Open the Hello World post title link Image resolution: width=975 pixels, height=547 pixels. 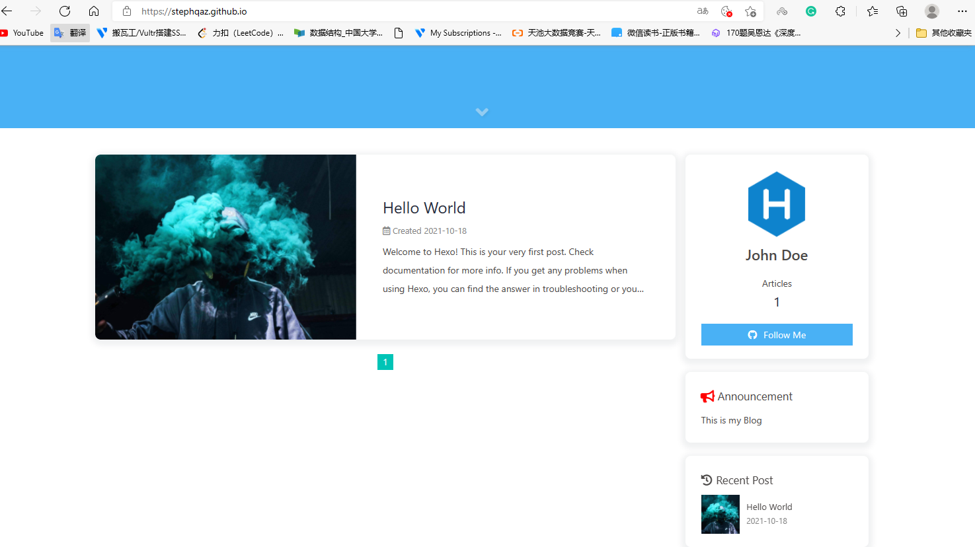coord(424,207)
